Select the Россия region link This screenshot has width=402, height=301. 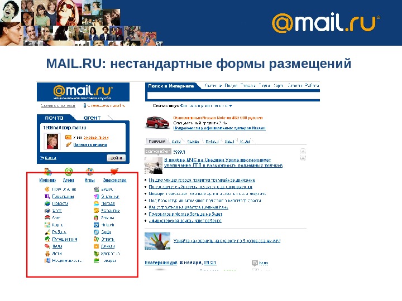click(x=179, y=152)
